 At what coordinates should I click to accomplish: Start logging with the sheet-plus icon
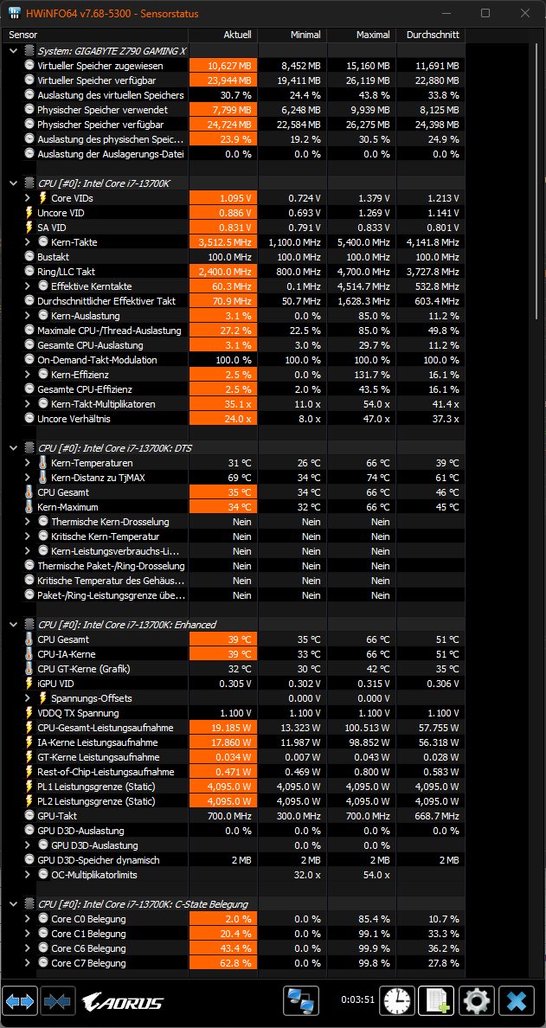436,1000
